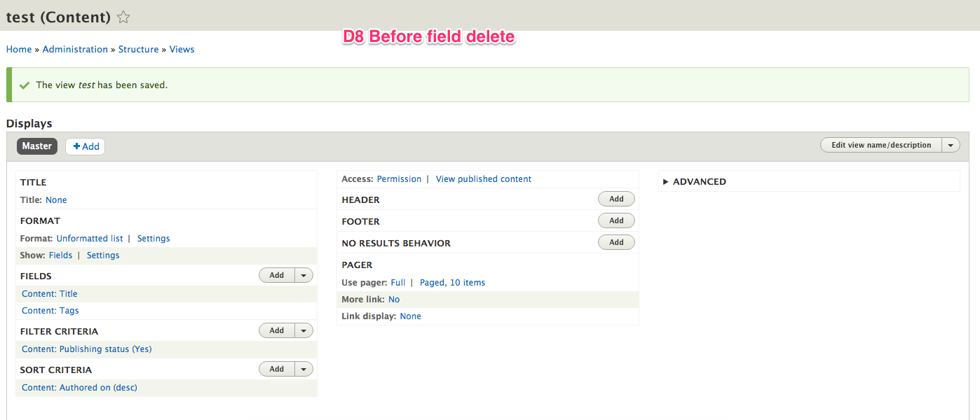Screen dimensions: 980x420
Task: Edit the Content: Publishing status filter
Action: [86, 349]
